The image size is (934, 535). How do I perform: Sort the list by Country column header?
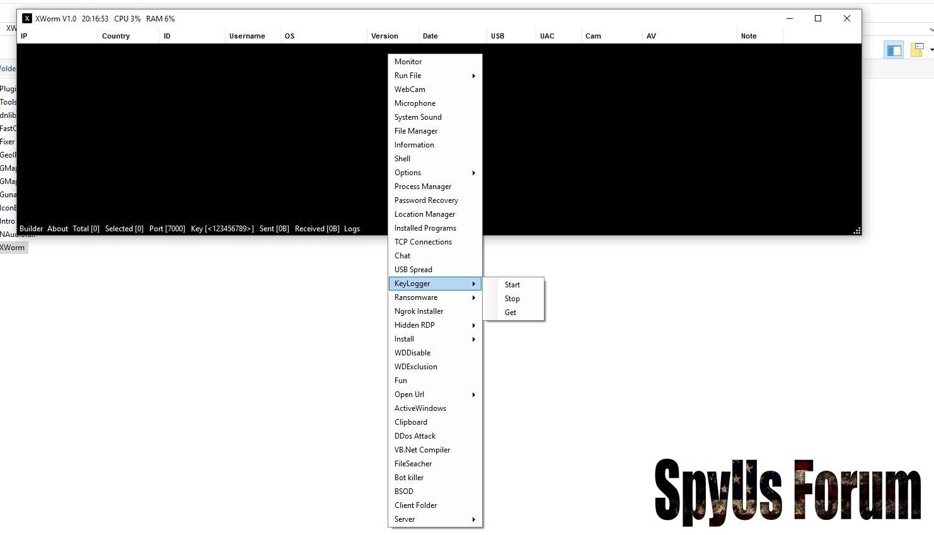point(116,36)
